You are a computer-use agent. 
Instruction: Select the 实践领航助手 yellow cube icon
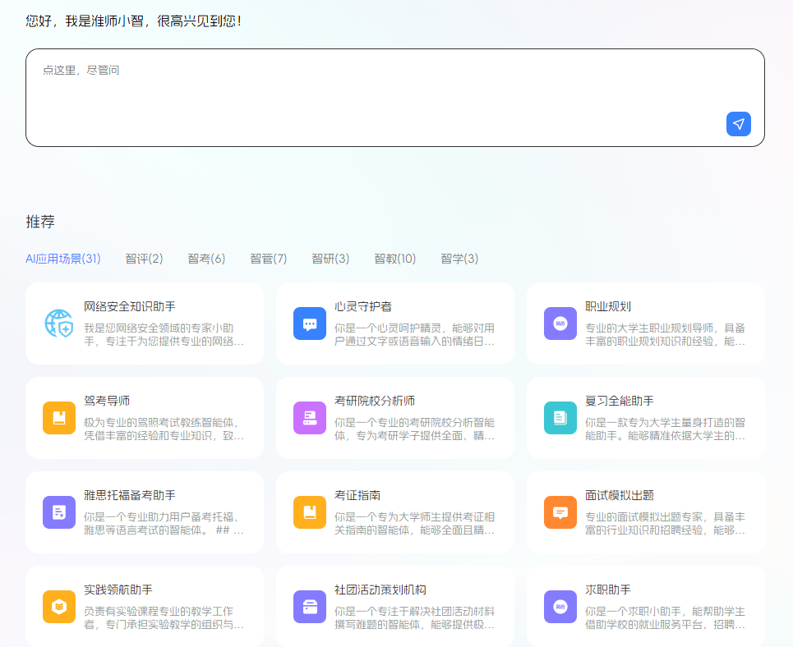[x=58, y=608]
